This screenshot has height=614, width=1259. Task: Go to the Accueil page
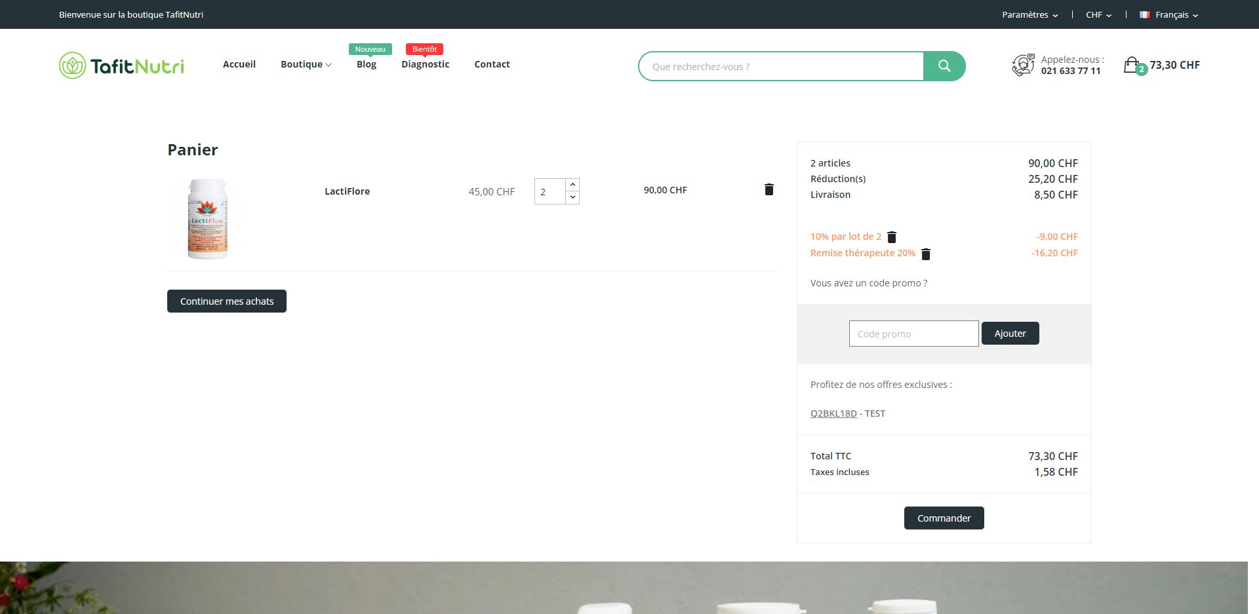tap(239, 64)
